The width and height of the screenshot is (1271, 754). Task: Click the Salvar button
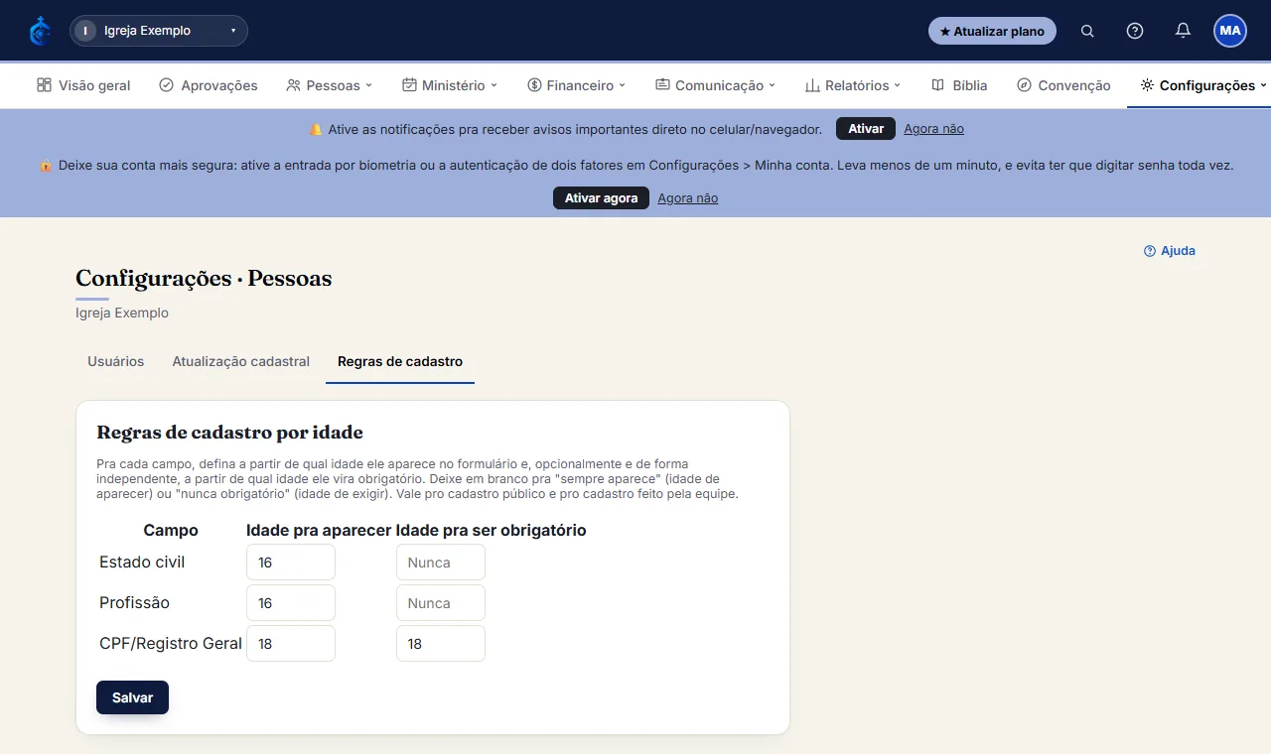[x=132, y=697]
